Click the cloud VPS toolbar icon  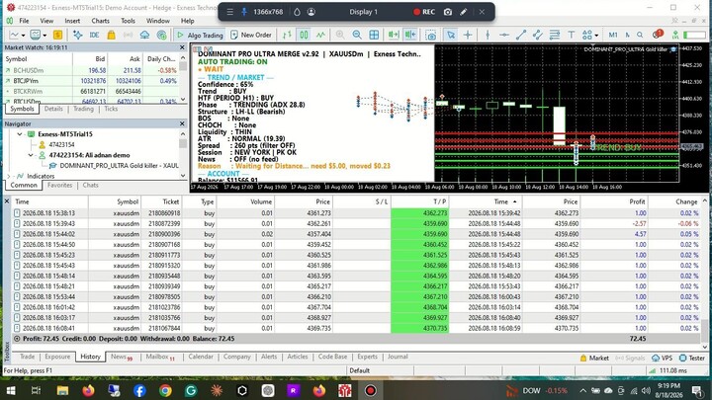pos(144,35)
